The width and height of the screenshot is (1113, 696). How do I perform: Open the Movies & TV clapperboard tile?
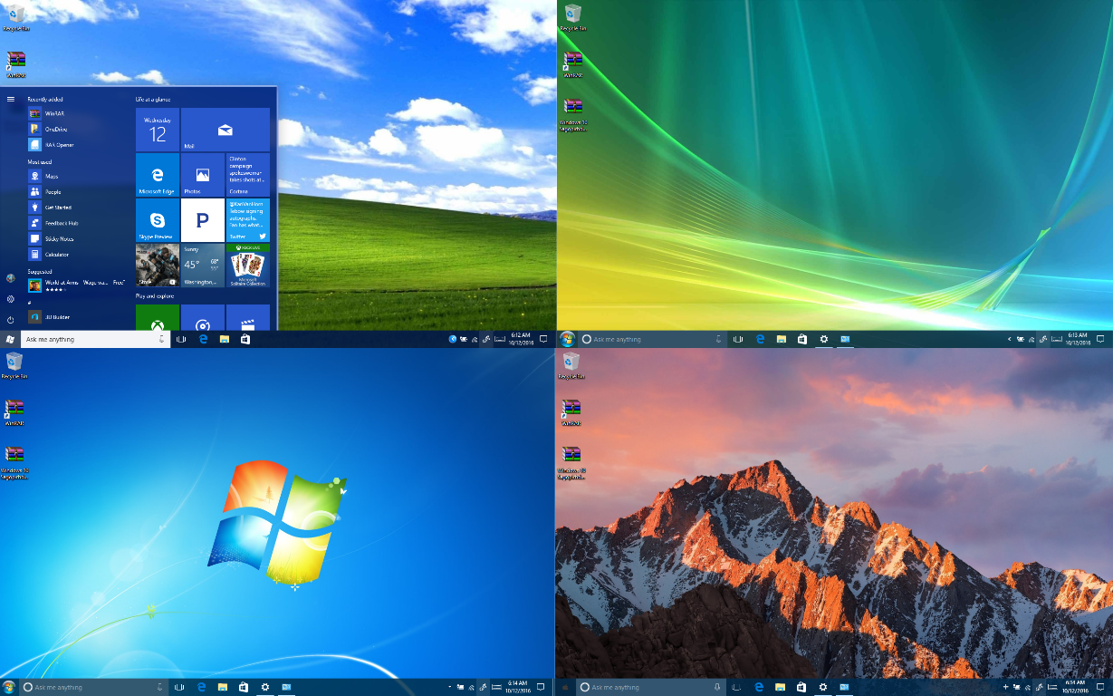[x=248, y=318]
